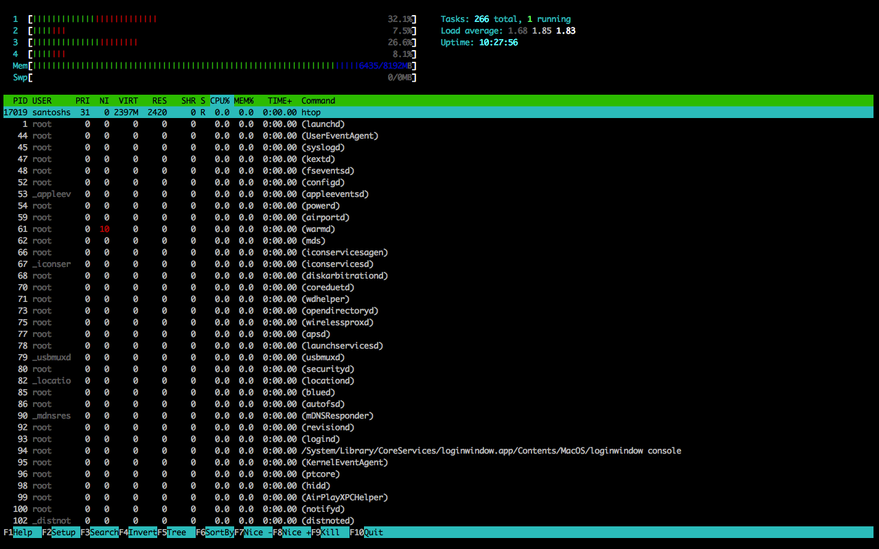Click the RES column header

159,101
